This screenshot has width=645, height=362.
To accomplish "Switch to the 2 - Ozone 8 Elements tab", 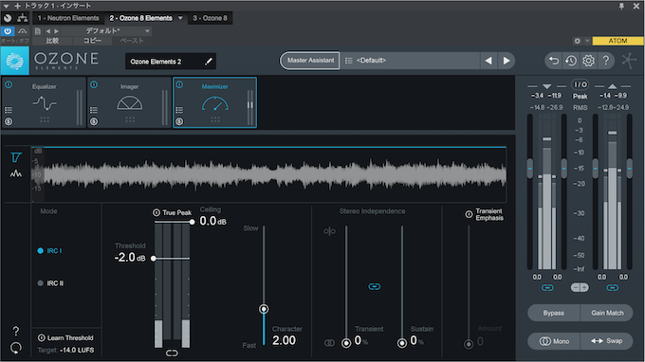I will [x=140, y=18].
